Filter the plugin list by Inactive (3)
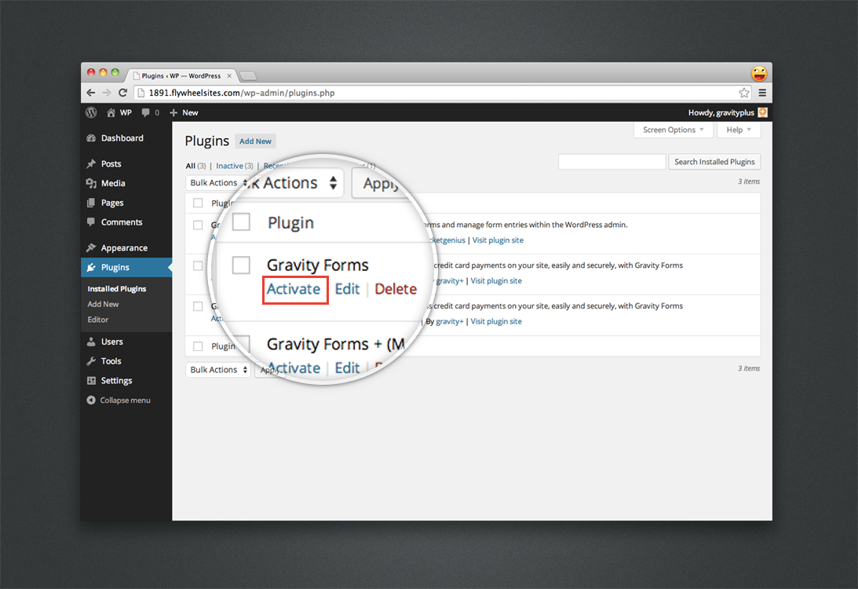The height and width of the screenshot is (589, 858). pos(234,166)
